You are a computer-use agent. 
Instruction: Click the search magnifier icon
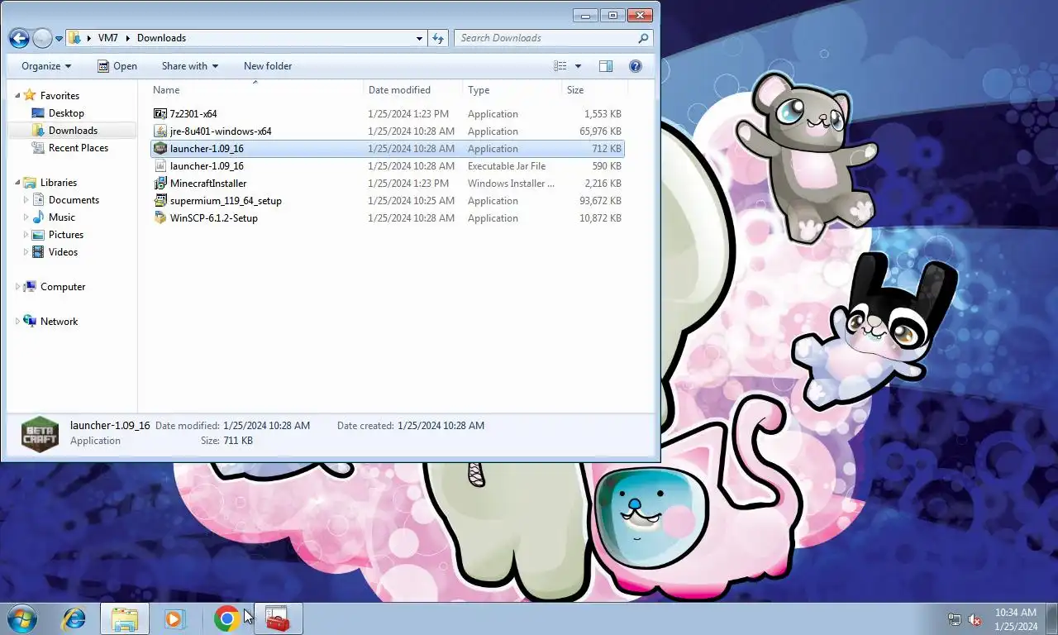pos(644,38)
